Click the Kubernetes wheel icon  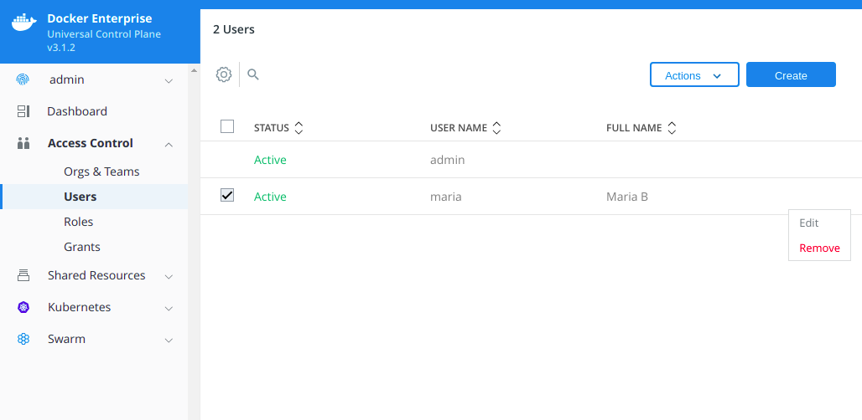coord(23,307)
